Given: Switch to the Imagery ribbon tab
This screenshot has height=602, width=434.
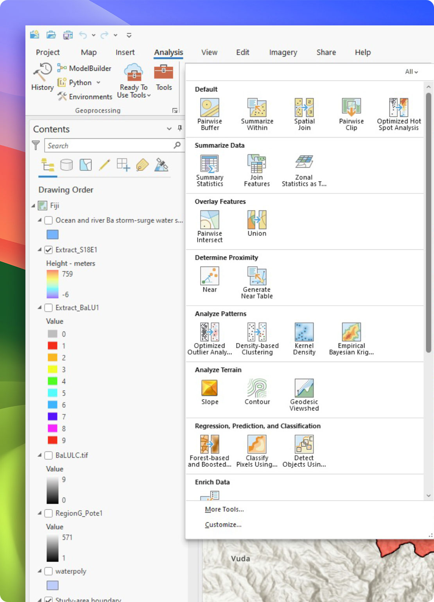Looking at the screenshot, I should [x=283, y=52].
